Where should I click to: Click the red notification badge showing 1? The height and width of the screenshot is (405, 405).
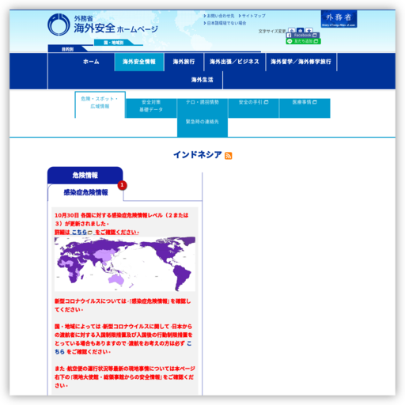pyautogui.click(x=122, y=185)
